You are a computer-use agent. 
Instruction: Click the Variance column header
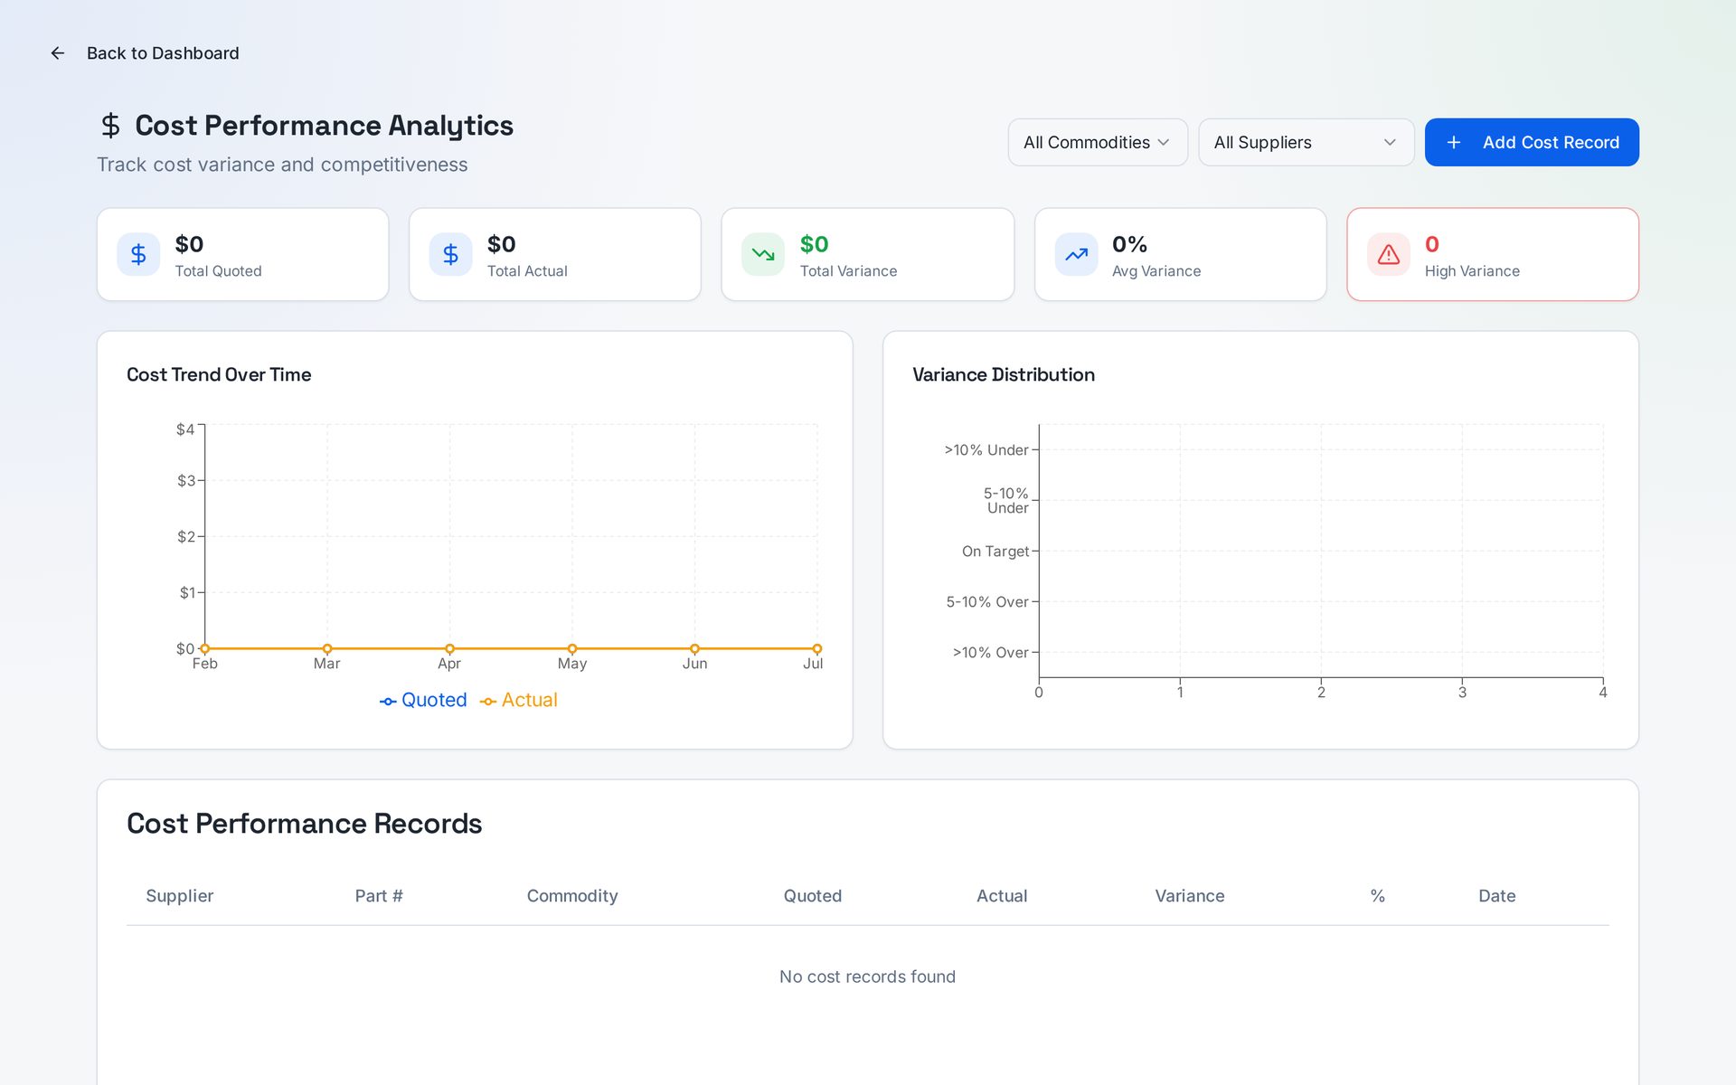pos(1190,896)
